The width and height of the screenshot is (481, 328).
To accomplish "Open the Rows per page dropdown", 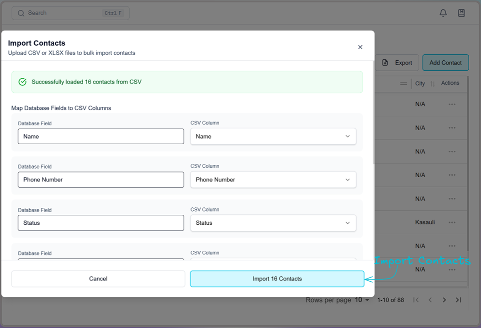I will [362, 300].
